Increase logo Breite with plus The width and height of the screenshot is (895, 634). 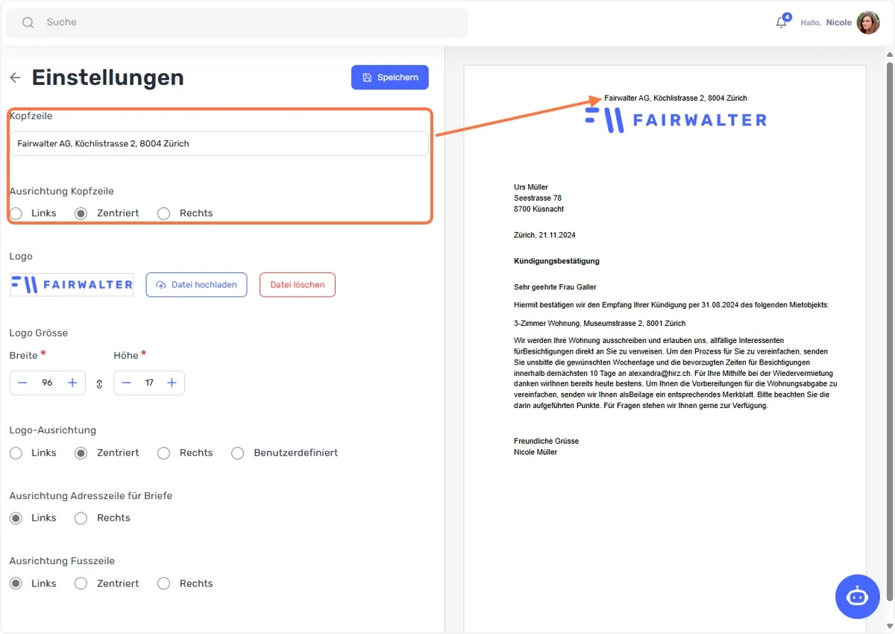click(72, 383)
